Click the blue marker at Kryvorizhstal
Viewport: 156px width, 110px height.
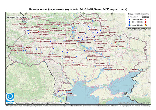pos(95,66)
